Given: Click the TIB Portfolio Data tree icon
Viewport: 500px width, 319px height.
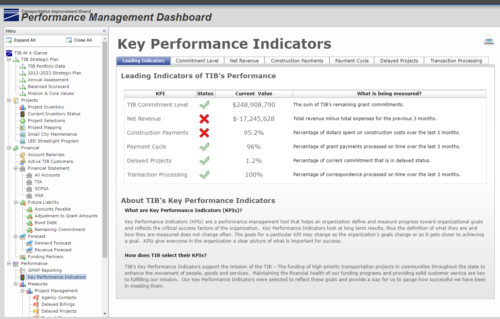Looking at the screenshot, I should click(23, 66).
